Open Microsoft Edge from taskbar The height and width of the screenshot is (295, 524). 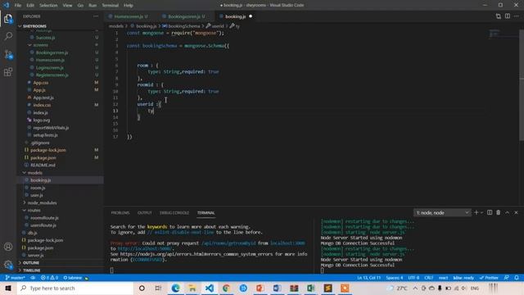175,288
